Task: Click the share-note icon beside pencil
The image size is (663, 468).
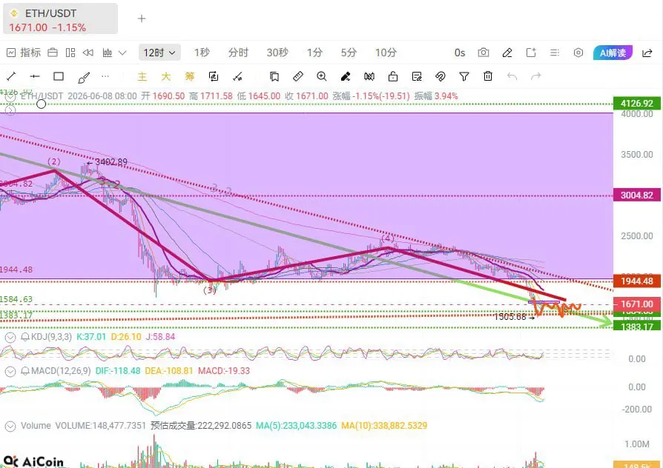Action: tap(531, 53)
